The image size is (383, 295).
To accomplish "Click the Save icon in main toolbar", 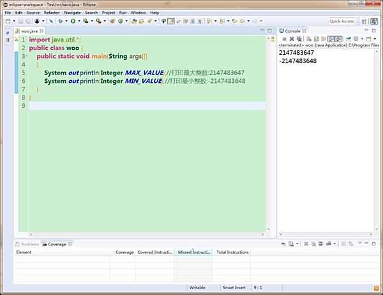I will pos(20,22).
